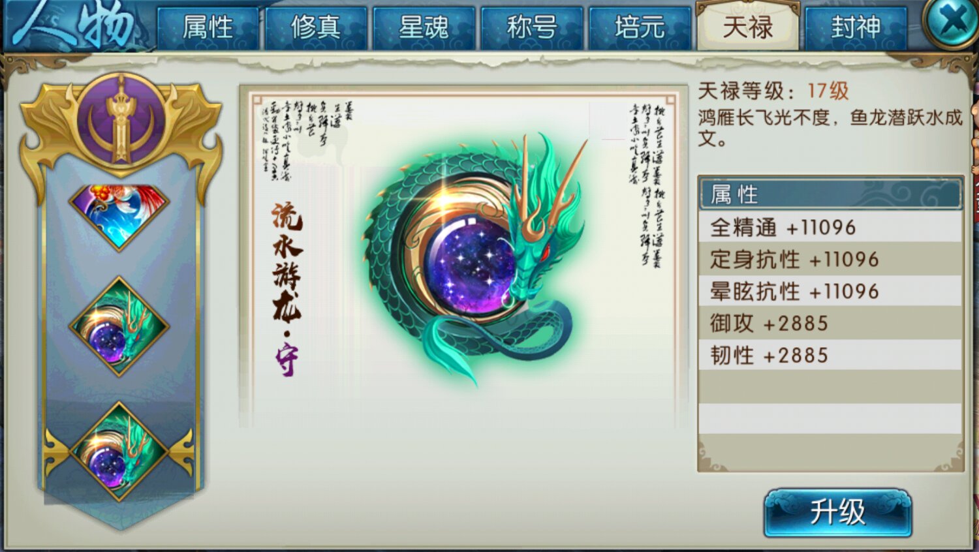979x552 pixels.
Task: Open the 封神 tab
Action: tap(856, 28)
